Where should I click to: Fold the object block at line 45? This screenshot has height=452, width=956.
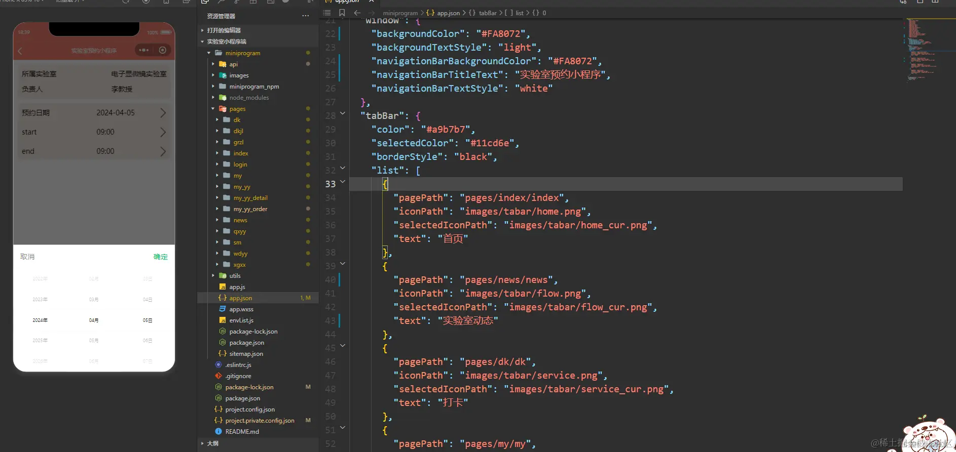tap(343, 346)
